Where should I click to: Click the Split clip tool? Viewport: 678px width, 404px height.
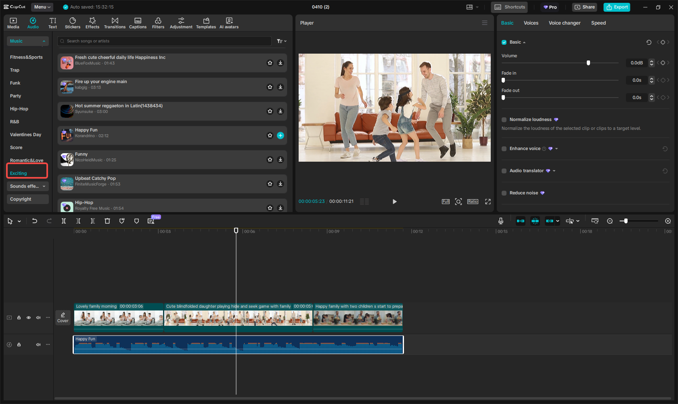click(x=64, y=221)
